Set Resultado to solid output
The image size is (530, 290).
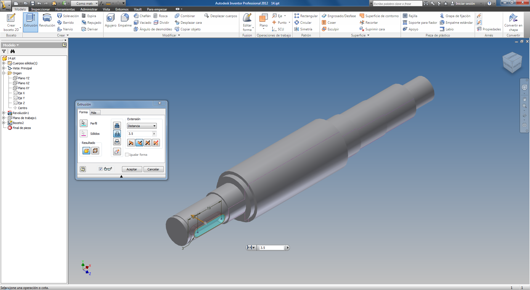pos(86,151)
